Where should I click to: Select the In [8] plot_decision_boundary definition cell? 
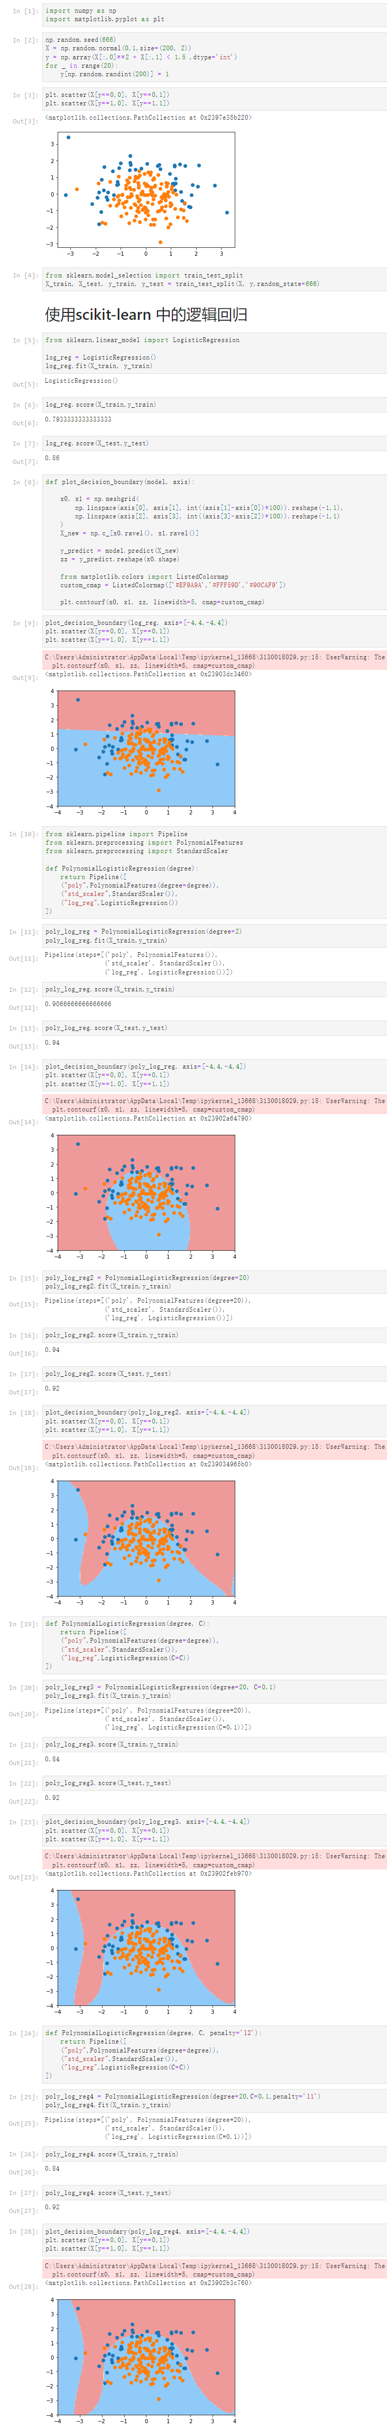[x=215, y=542]
